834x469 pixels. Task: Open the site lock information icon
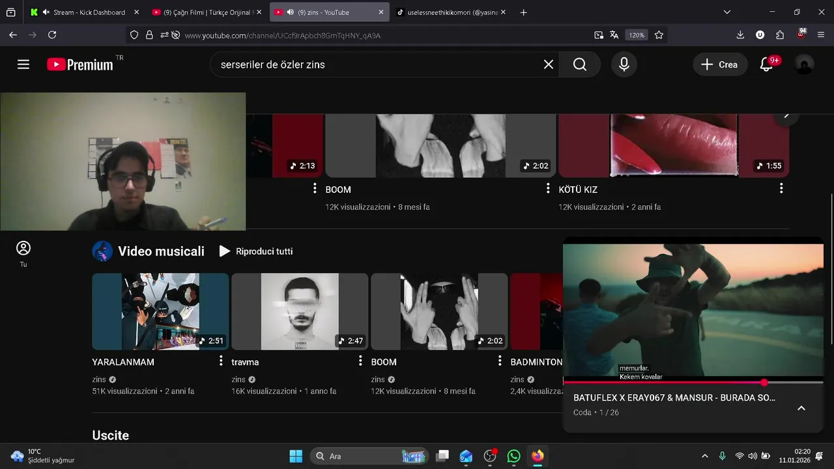point(149,35)
